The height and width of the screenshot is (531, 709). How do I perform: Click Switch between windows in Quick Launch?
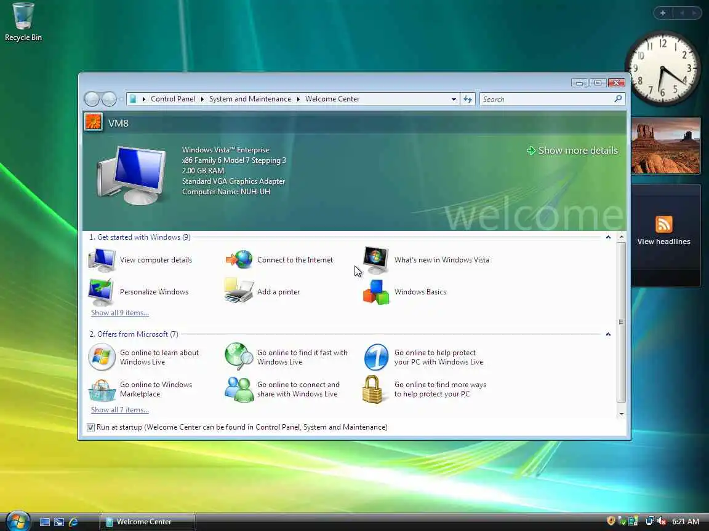[59, 522]
